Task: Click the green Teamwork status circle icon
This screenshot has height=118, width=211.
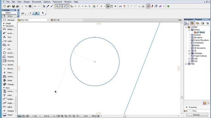Action: 168,6
